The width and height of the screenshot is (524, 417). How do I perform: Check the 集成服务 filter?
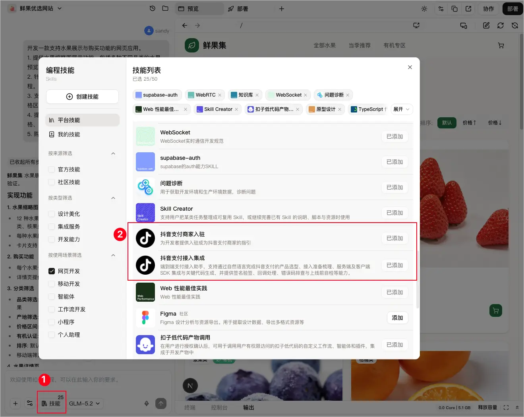coord(52,227)
